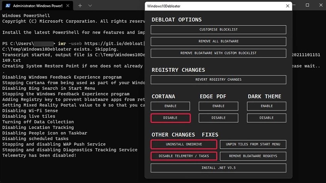Click Remove Bloatware With Custom Blocklist

[218, 53]
